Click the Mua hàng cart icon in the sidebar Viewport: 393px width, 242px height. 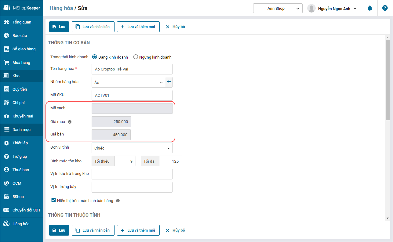pyautogui.click(x=6, y=63)
